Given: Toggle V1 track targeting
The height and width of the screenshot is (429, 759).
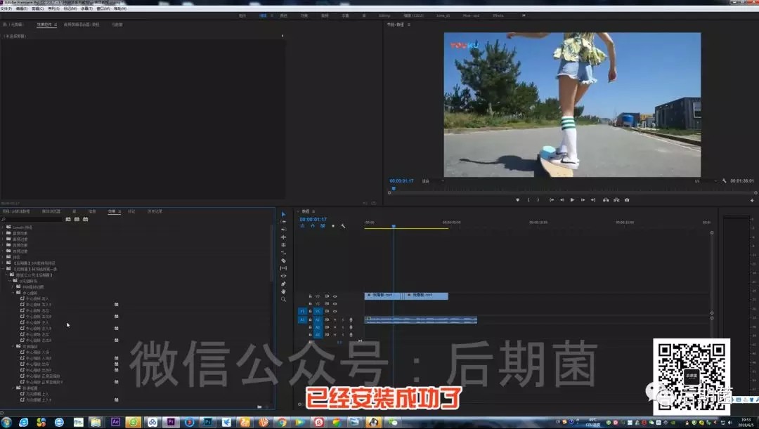Looking at the screenshot, I should tap(318, 311).
